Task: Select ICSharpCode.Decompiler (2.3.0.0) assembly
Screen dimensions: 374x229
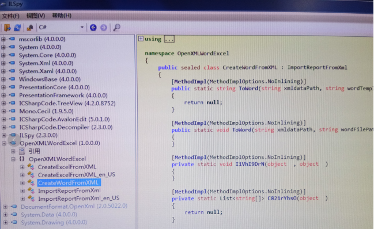Action: click(x=66, y=127)
